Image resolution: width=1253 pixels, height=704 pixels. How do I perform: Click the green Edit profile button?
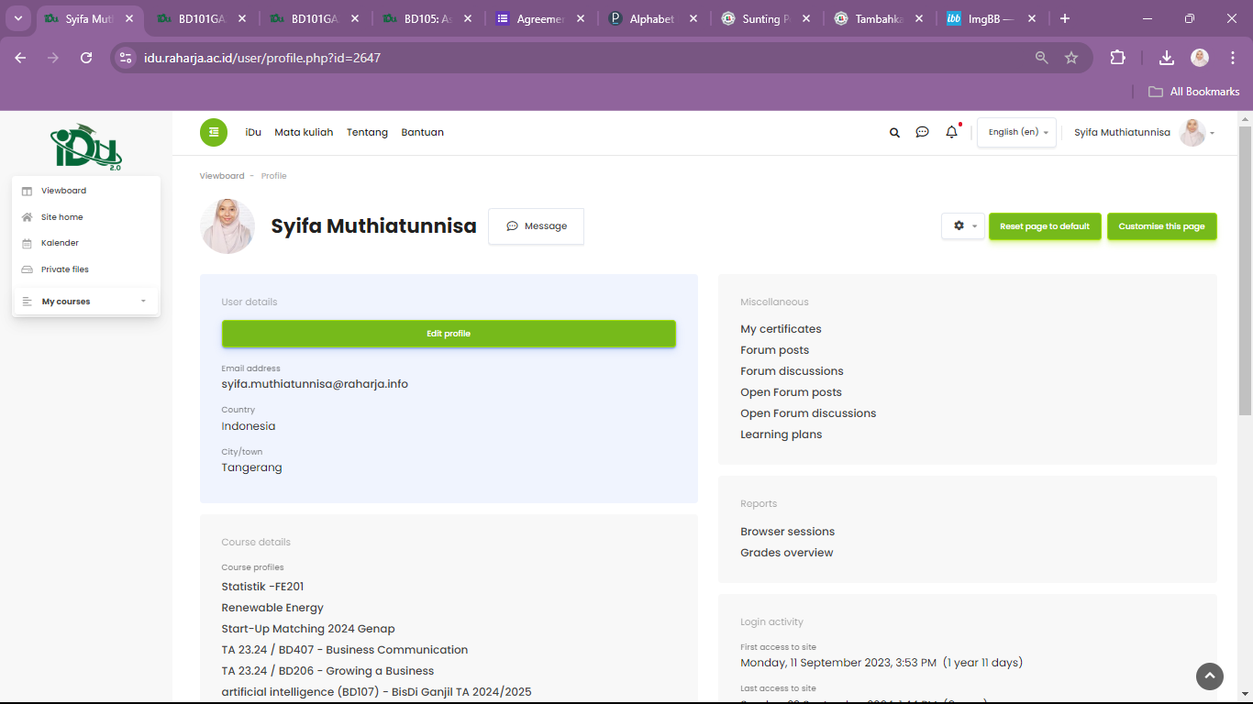click(449, 334)
